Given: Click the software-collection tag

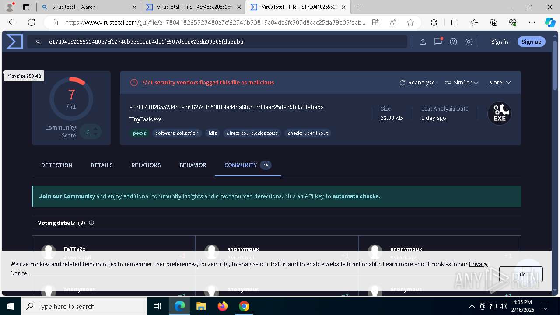Looking at the screenshot, I should coord(177,133).
